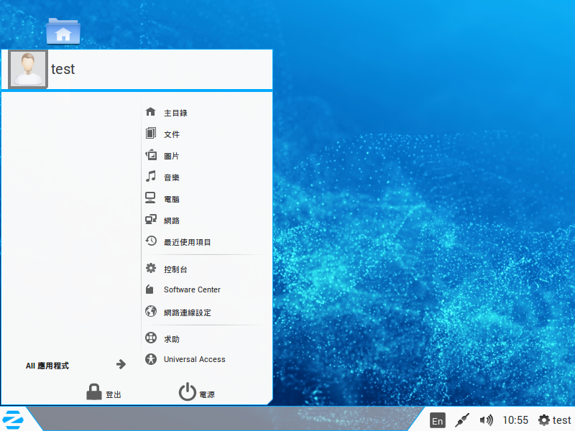Click the house icon beside 主目錄
575x431 pixels.
pos(151,112)
